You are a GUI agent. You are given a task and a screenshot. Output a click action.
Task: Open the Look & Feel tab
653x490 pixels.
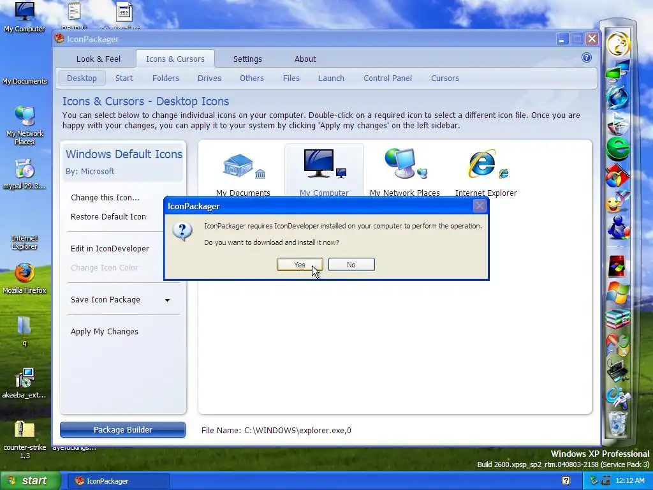point(98,59)
